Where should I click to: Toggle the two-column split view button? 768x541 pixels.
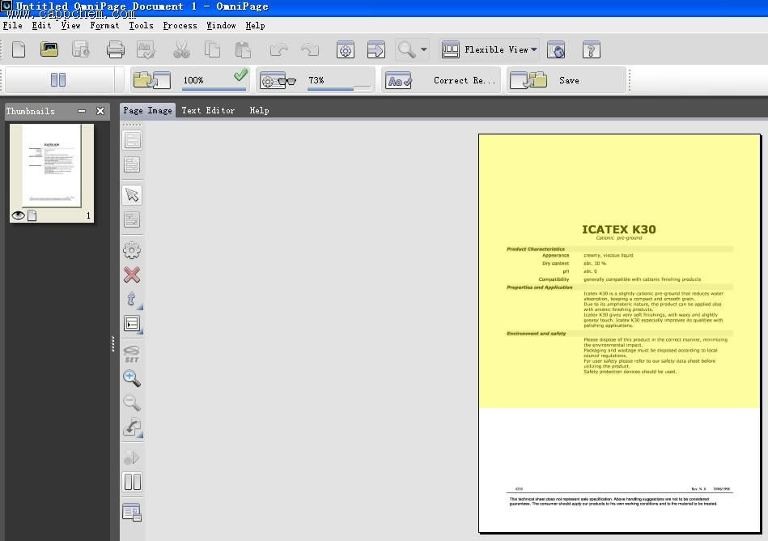click(x=132, y=483)
